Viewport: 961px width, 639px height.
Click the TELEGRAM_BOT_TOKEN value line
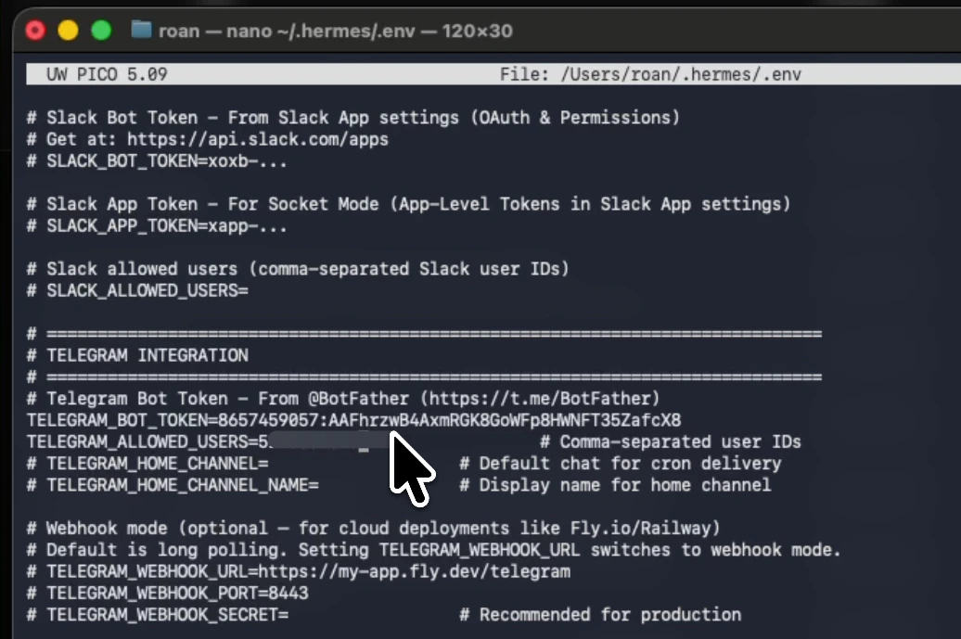[x=353, y=420]
